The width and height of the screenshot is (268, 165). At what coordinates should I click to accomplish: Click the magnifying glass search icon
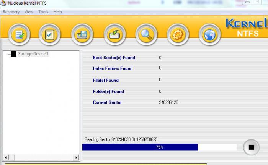point(146,35)
